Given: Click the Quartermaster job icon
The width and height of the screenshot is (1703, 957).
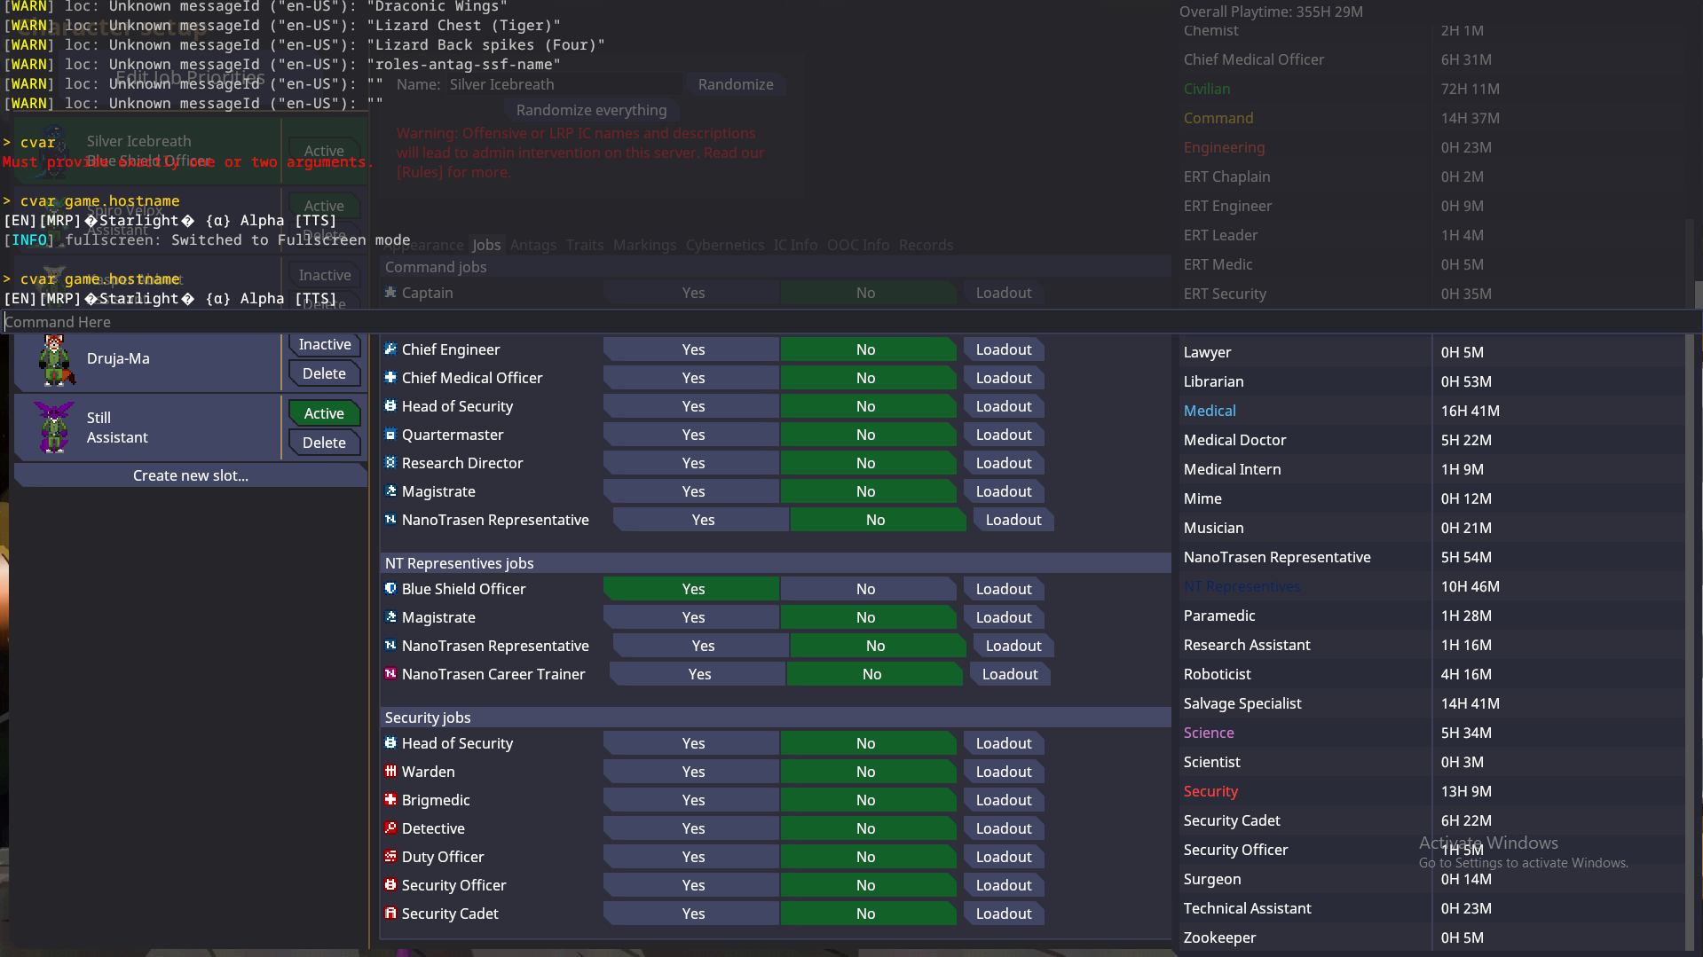Looking at the screenshot, I should [x=390, y=435].
